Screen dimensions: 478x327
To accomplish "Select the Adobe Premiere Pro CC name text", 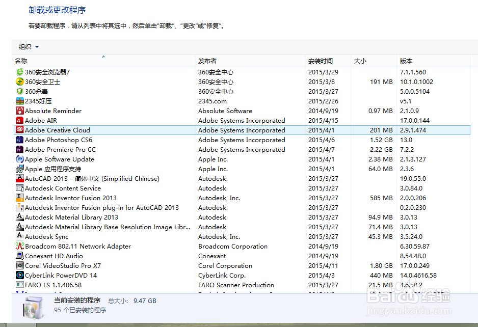I will [x=60, y=150].
